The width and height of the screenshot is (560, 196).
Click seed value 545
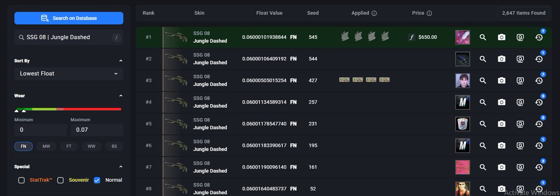tap(313, 37)
